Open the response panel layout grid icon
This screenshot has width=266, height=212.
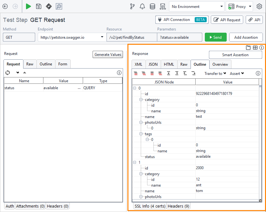255,48
